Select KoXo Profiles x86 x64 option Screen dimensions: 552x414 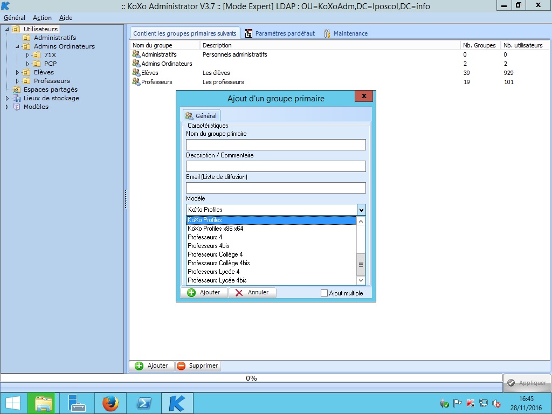coord(271,229)
